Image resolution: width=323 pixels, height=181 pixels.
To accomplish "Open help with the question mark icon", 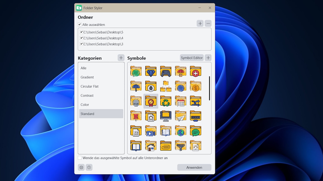I will coord(89,167).
